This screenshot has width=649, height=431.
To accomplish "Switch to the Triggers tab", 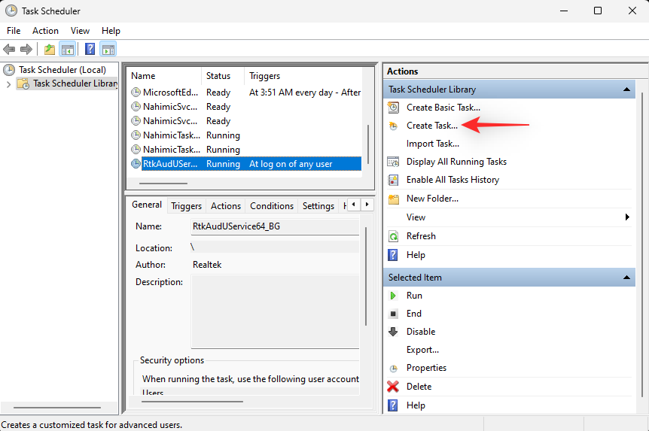I will pyautogui.click(x=186, y=206).
